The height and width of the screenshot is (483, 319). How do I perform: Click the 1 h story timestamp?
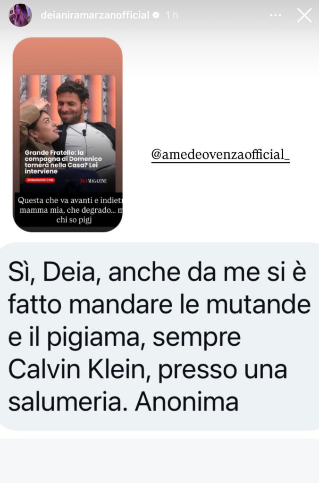tap(172, 15)
